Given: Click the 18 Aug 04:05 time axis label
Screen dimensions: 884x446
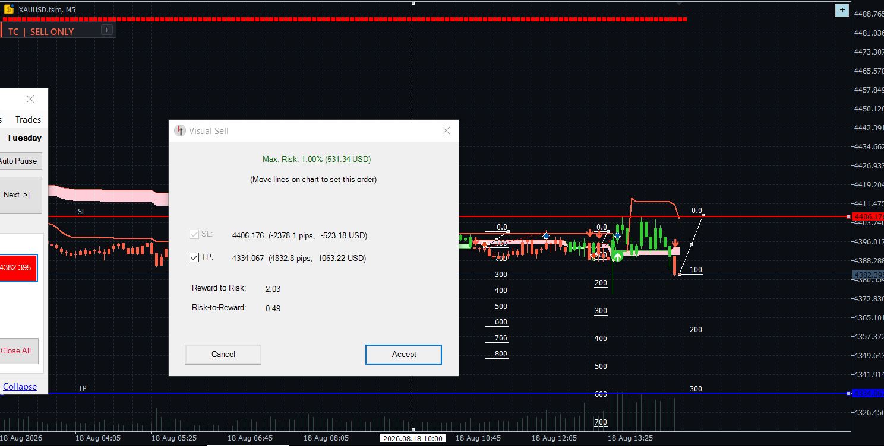Looking at the screenshot, I should pos(97,438).
